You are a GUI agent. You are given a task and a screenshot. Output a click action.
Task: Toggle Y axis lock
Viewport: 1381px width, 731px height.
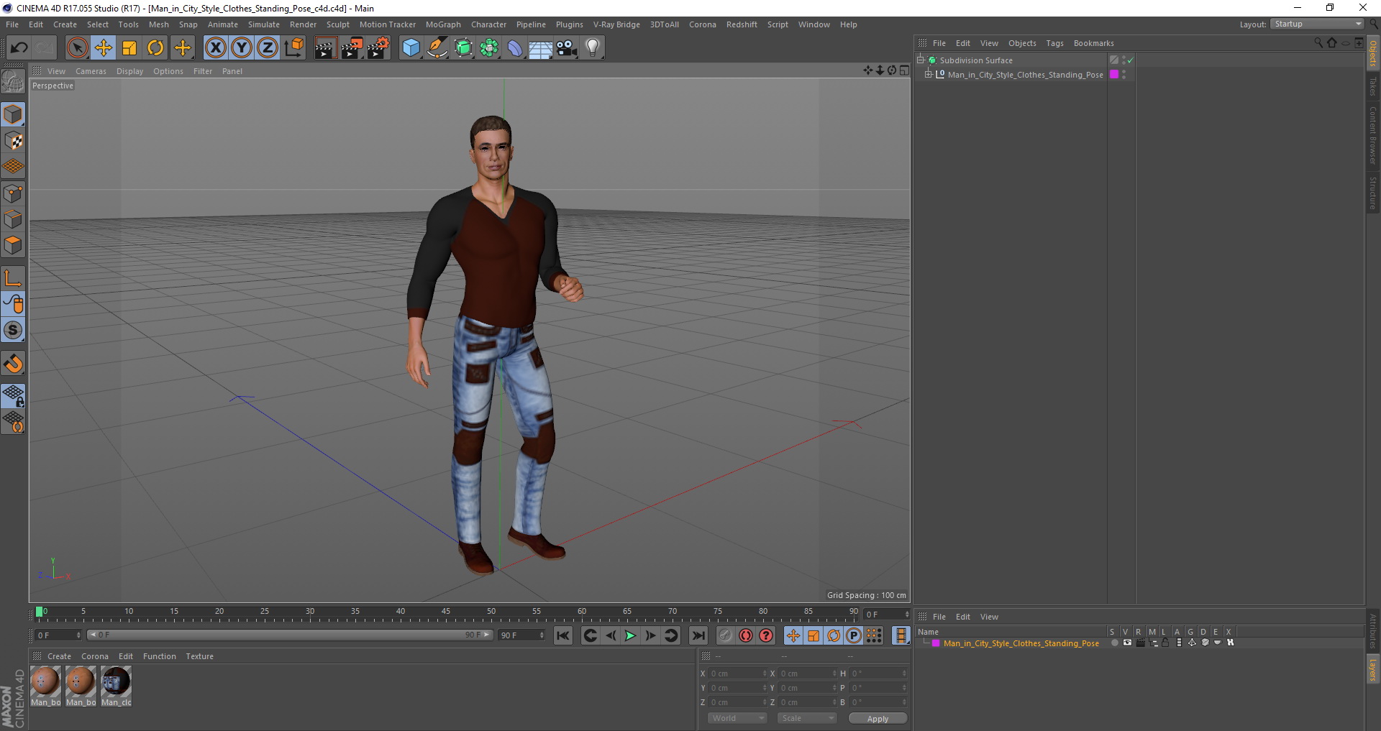click(242, 48)
